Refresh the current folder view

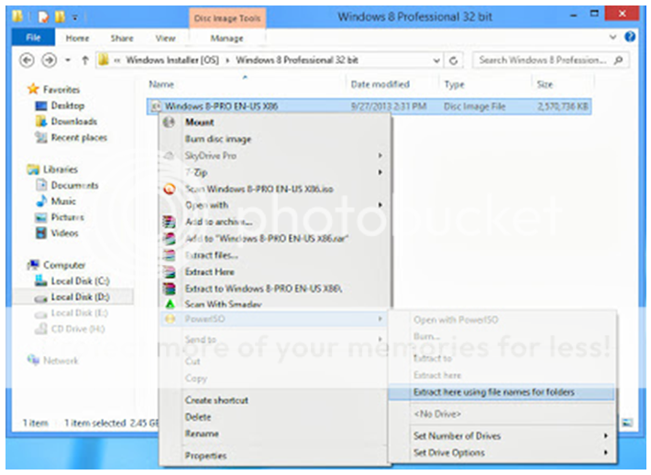click(x=453, y=60)
